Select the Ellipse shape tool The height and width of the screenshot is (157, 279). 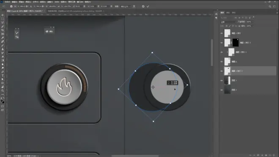(x=3, y=83)
